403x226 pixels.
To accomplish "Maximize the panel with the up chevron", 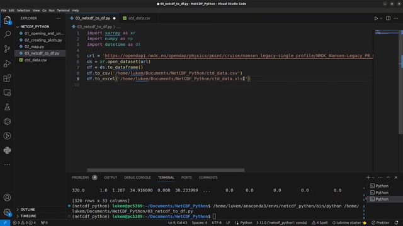I will click(x=388, y=177).
